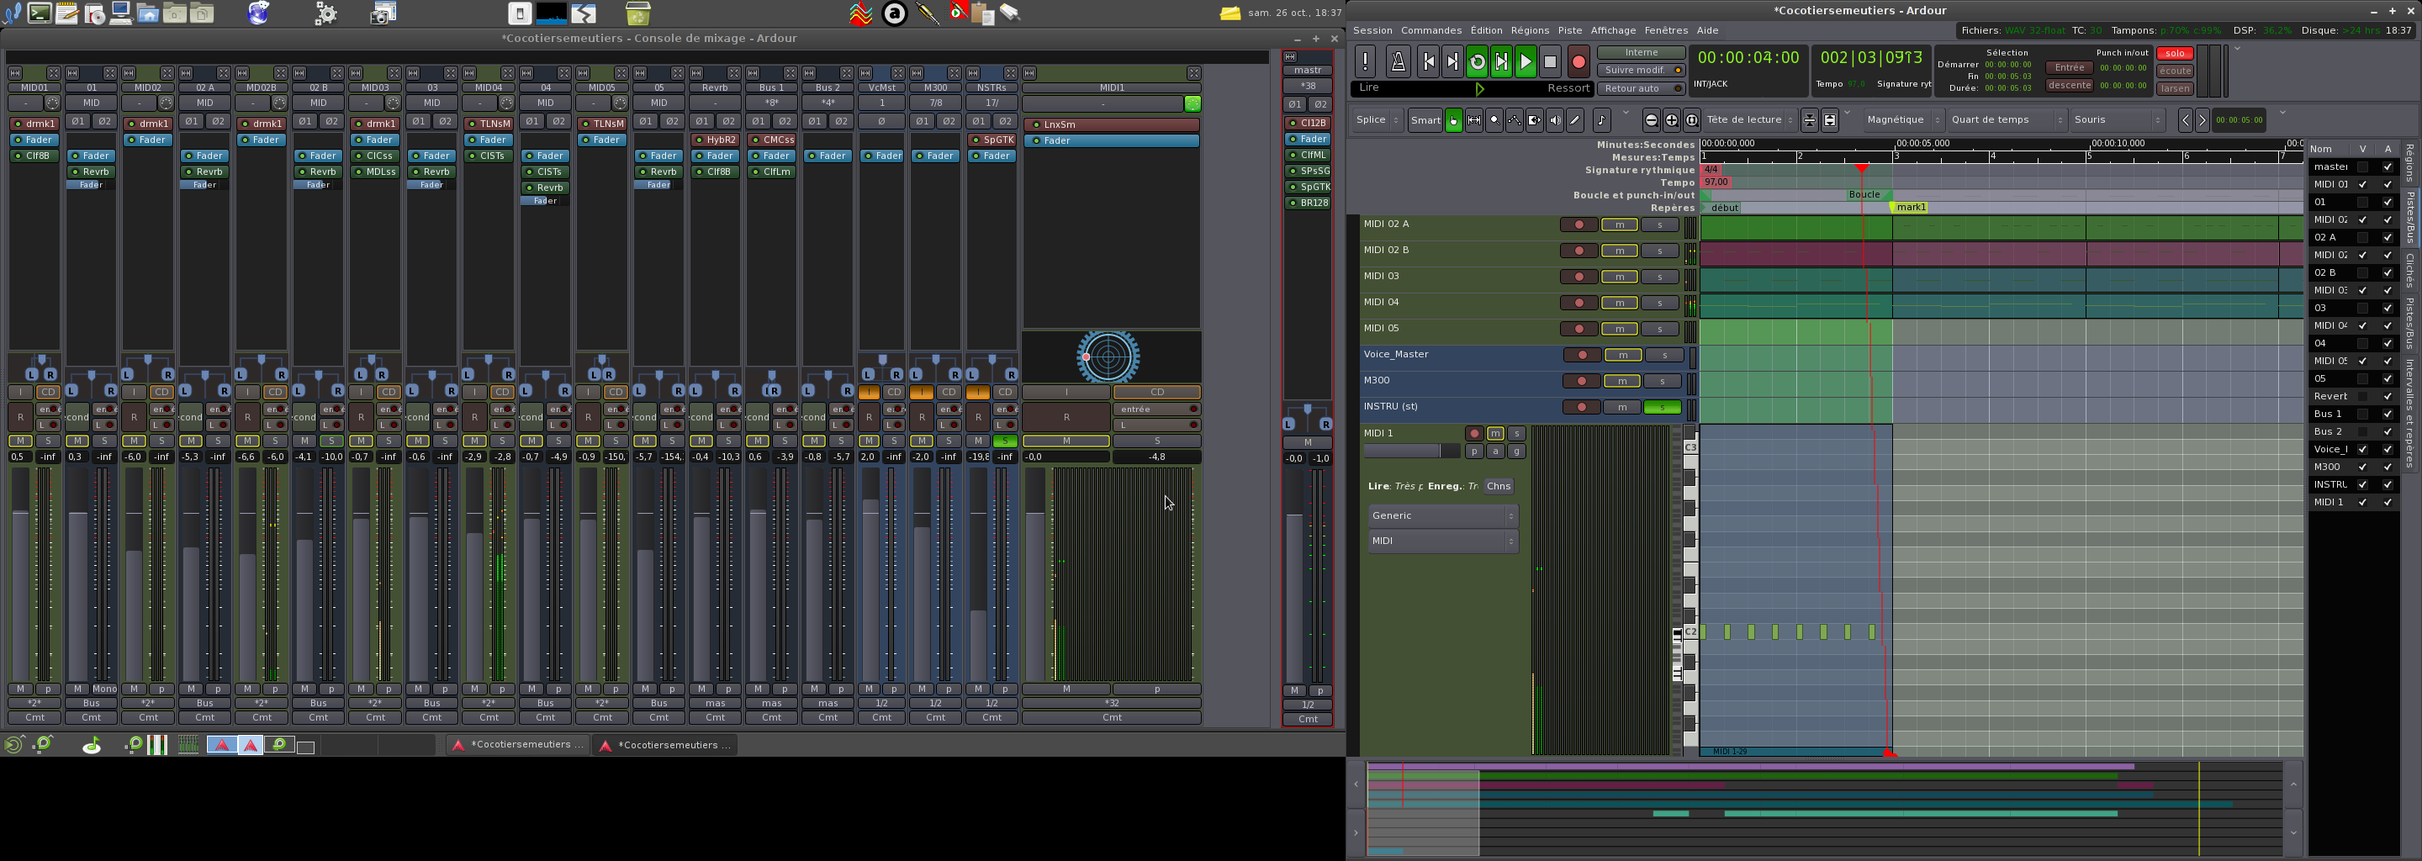Screen dimensions: 2422x861
Task: Click the metronome icon in transport bar
Action: 1398,63
